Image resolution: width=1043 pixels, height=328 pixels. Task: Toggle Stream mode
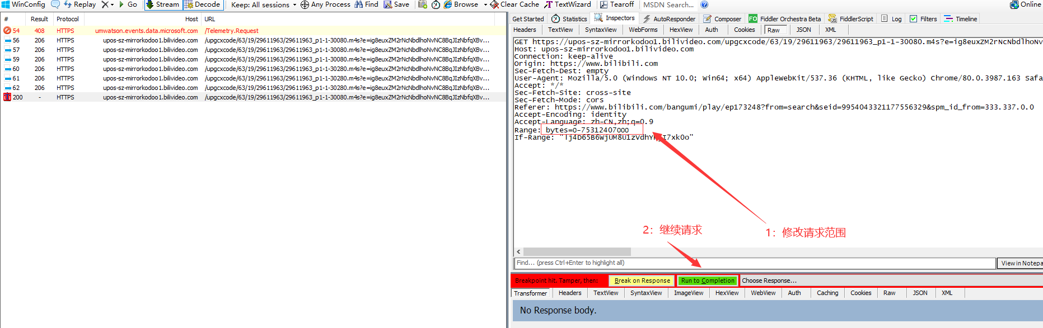(163, 4)
